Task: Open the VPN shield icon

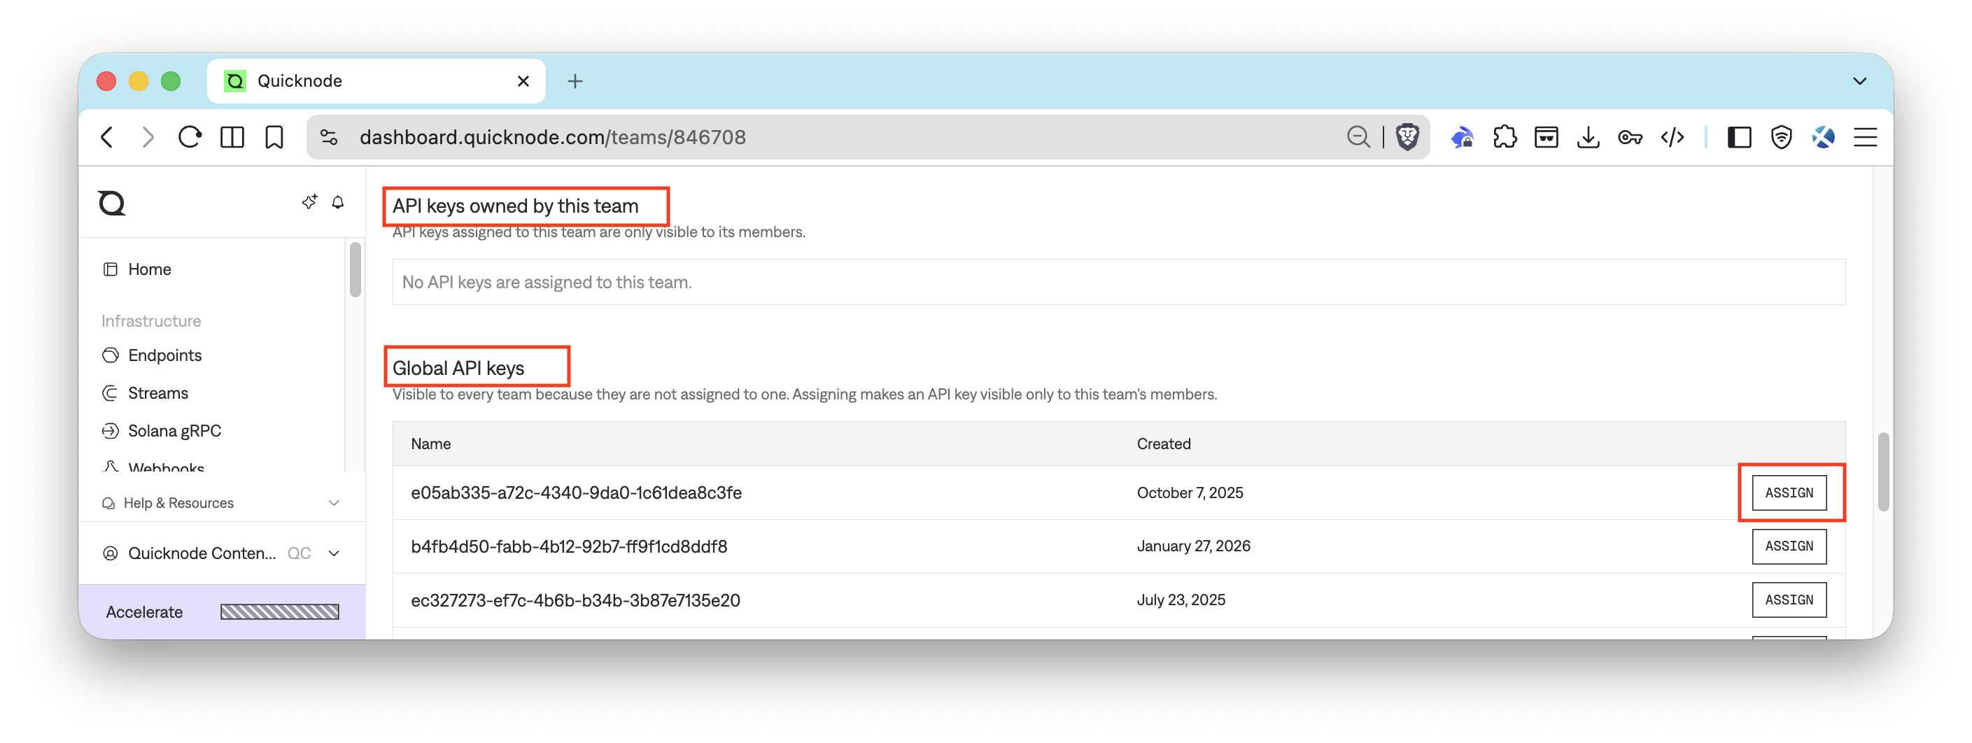Action: [x=1782, y=137]
